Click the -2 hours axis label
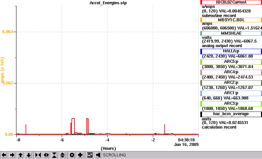The image size is (262, 159). point(153,140)
